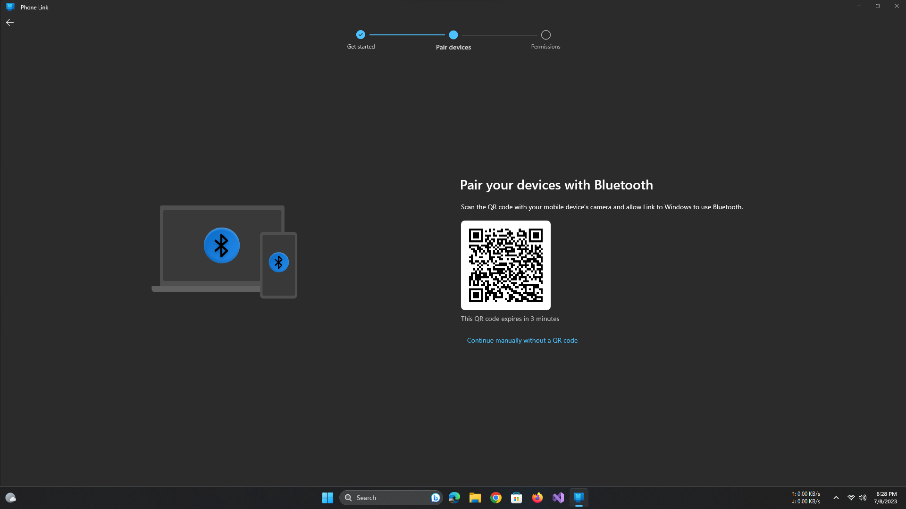
Task: Open the clock and date panel
Action: click(885, 498)
